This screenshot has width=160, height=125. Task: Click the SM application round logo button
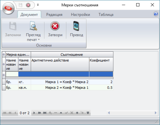pyautogui.click(x=8, y=8)
